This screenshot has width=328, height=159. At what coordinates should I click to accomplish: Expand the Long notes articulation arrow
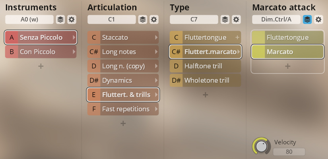pos(156,52)
